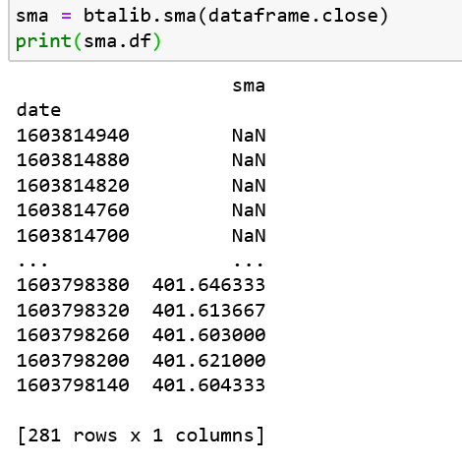Click the timestamp 1603798320
The width and height of the screenshot is (462, 467).
(x=73, y=310)
